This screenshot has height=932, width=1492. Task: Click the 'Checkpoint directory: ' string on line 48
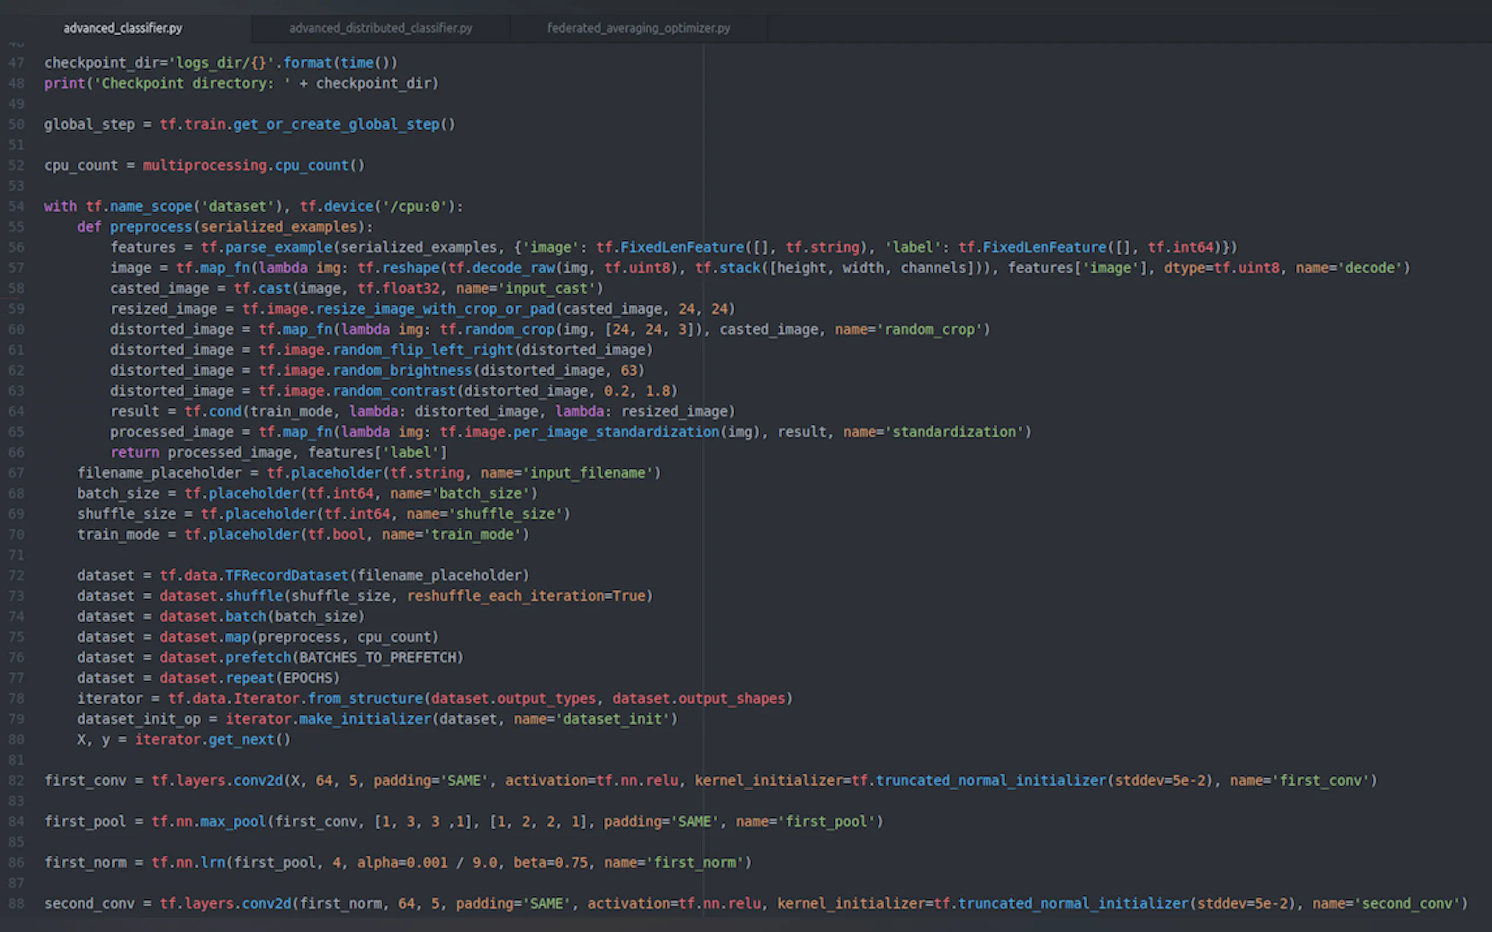192,83
